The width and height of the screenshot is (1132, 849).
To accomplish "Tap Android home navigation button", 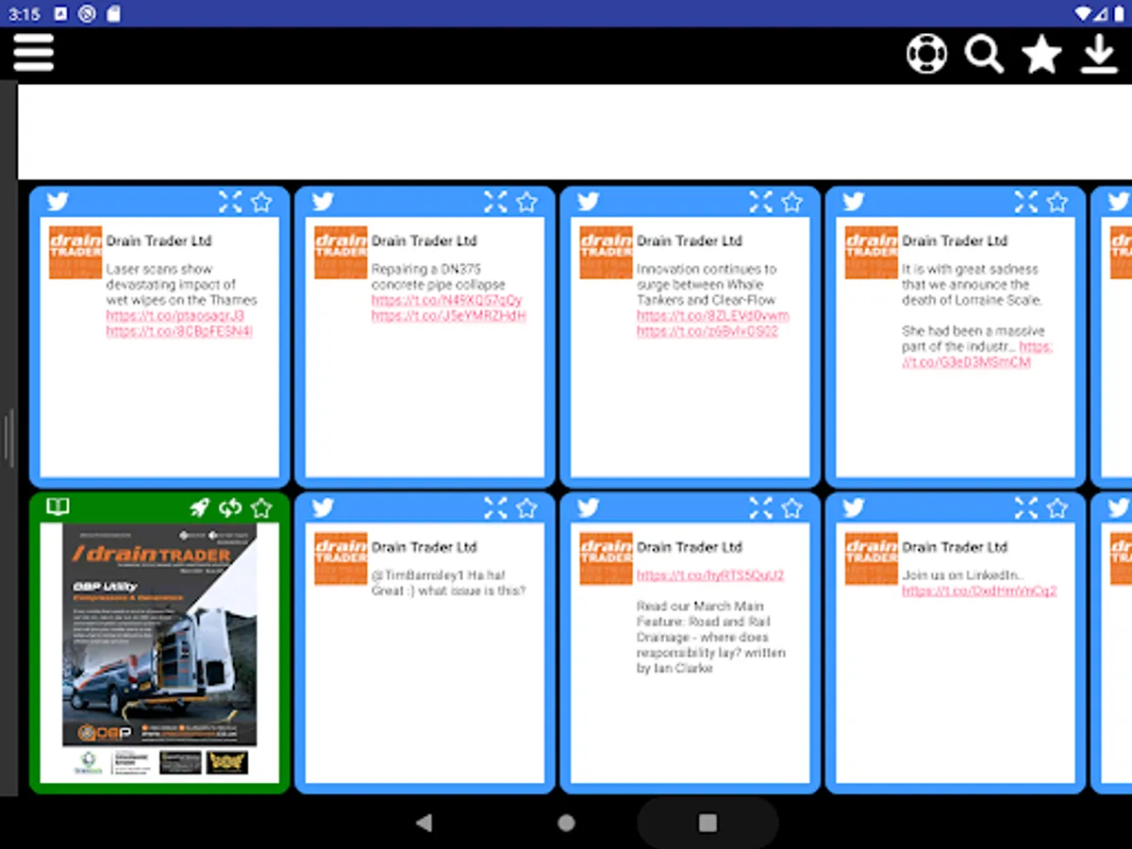I will pos(566,823).
